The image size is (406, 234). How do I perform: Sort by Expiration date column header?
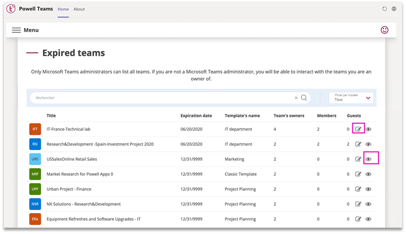pos(196,116)
